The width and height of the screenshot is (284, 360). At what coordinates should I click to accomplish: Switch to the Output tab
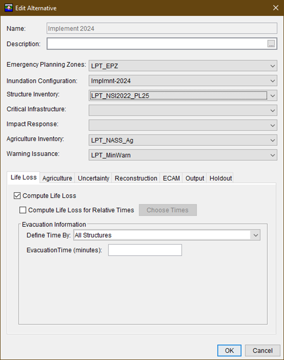pyautogui.click(x=195, y=178)
